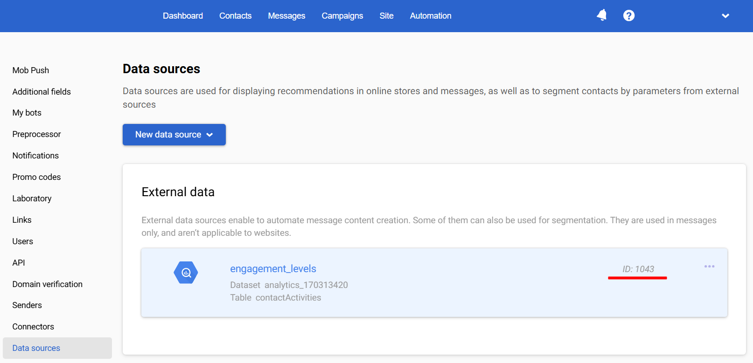Open Site in top navigation
753x363 pixels.
pyautogui.click(x=387, y=16)
